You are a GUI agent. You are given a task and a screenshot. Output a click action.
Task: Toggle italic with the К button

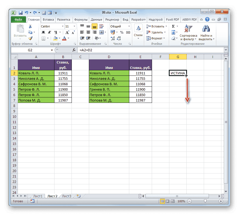[49, 32]
